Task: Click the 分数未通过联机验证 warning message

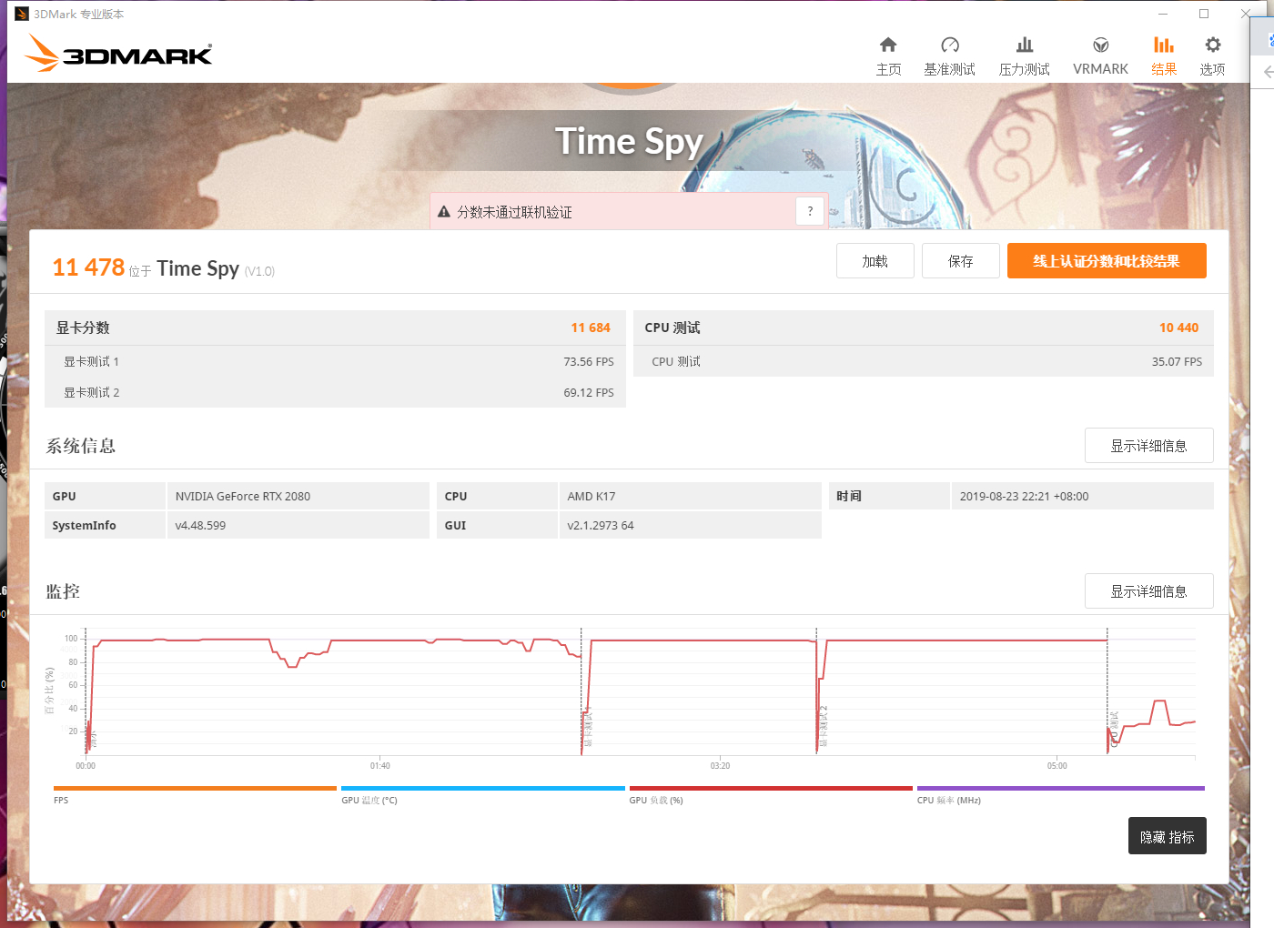Action: [x=514, y=212]
